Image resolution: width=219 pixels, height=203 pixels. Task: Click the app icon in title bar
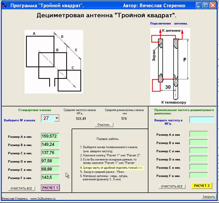pos(4,5)
